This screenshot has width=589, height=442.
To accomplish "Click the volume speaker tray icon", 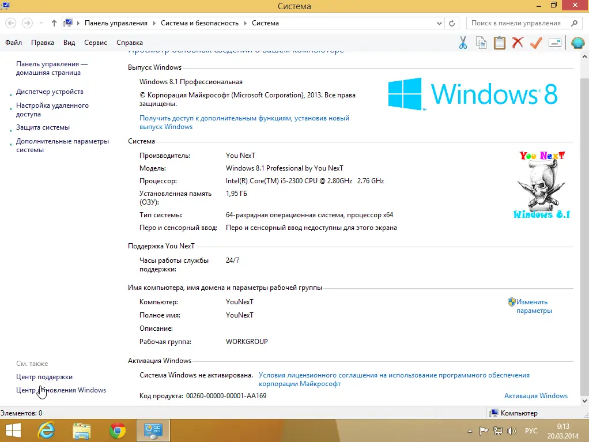I will (512, 431).
